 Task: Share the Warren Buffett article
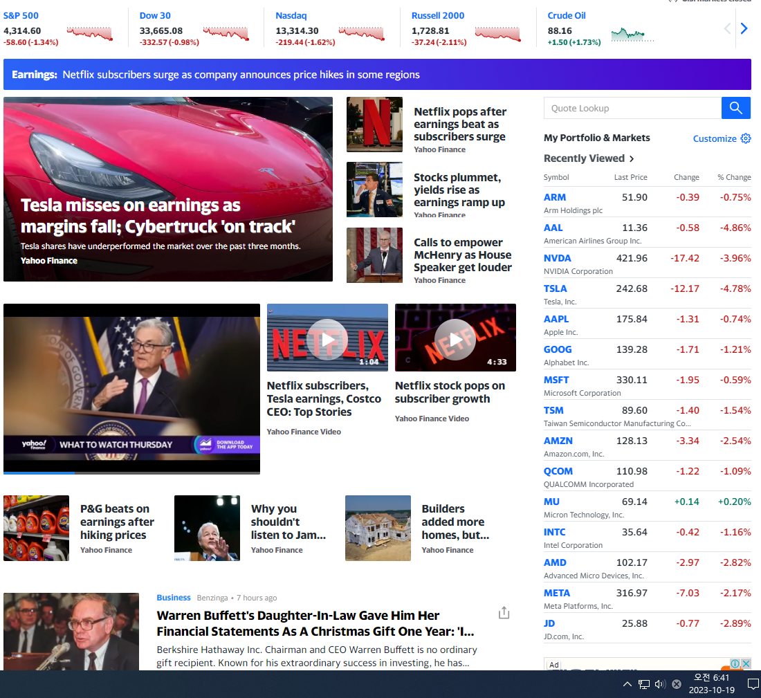click(504, 613)
